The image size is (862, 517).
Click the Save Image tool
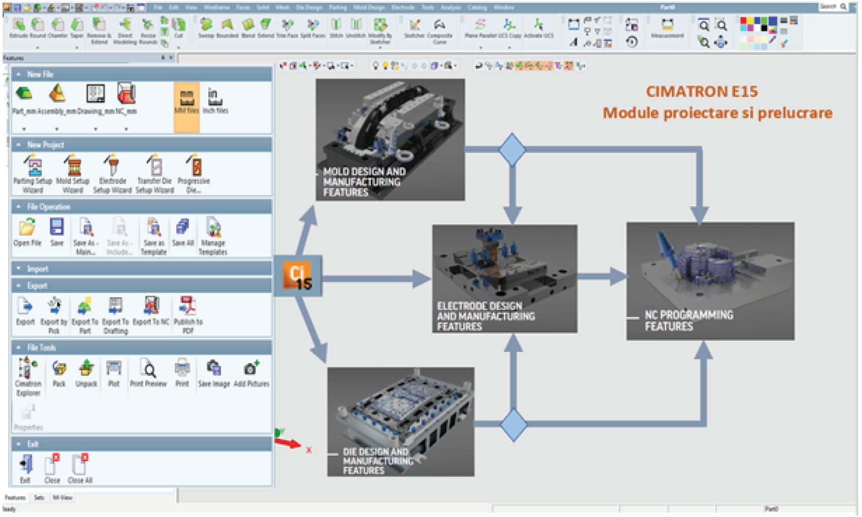pos(214,372)
